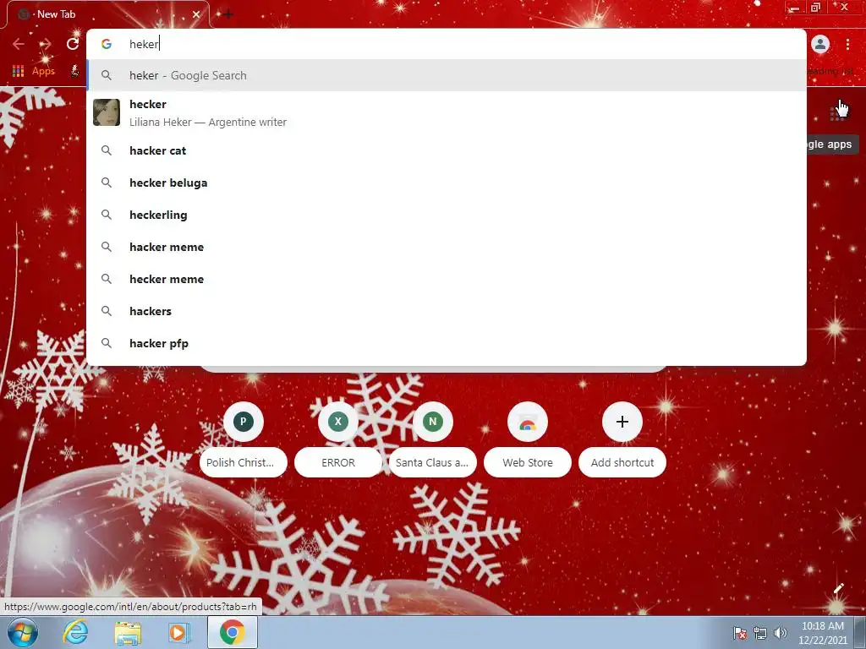Open a new tab with plus button
Screen dimensions: 866x649
pos(227,14)
